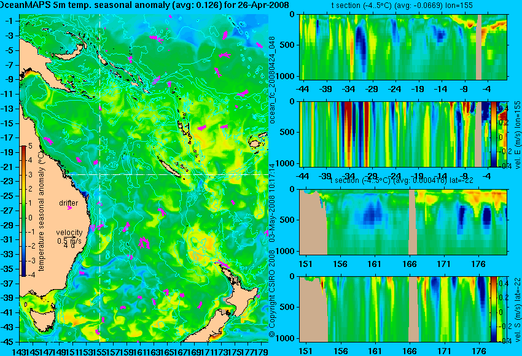Click the 'vel. S (m/s) lat=-22' axis label
This screenshot has height=356, width=522.
pos(517,310)
